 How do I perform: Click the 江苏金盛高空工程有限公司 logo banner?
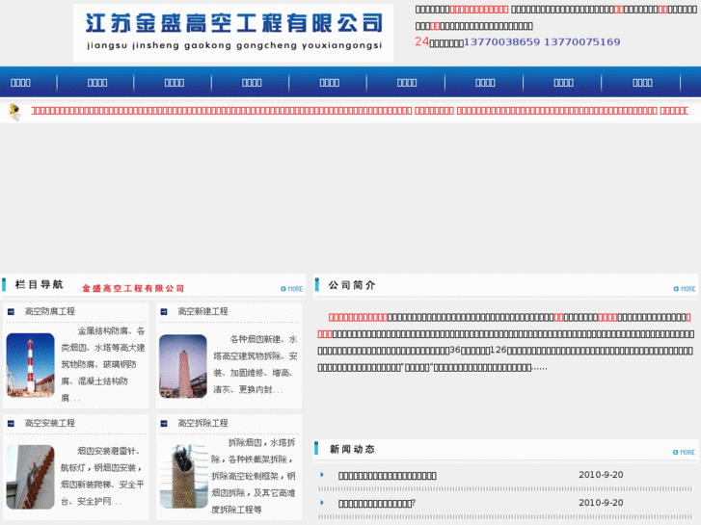(x=233, y=33)
